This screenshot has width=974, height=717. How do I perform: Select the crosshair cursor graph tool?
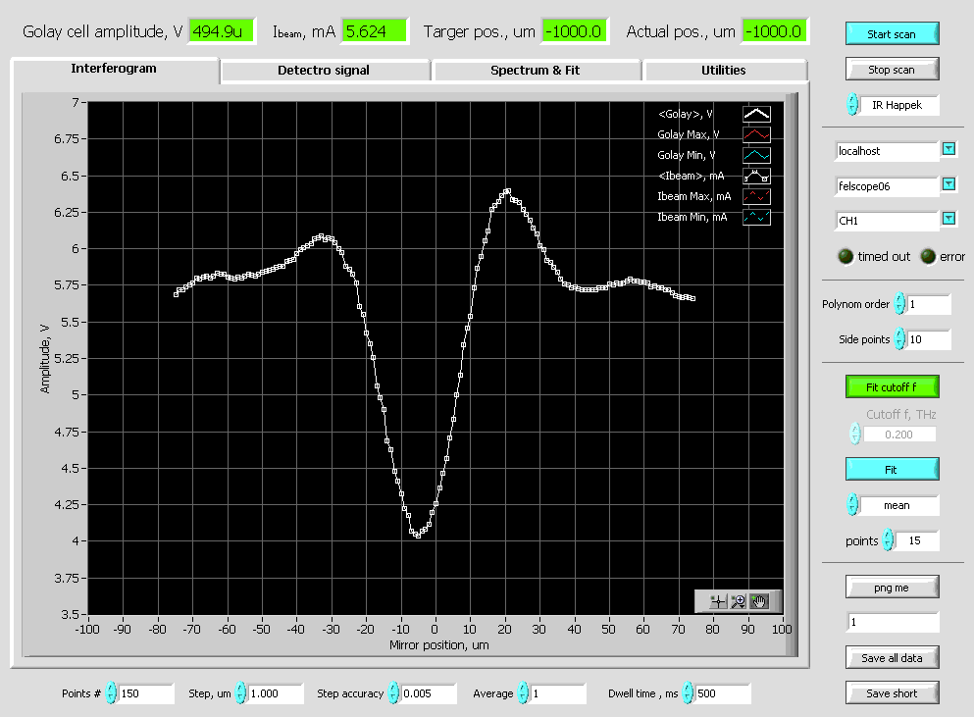click(x=717, y=601)
